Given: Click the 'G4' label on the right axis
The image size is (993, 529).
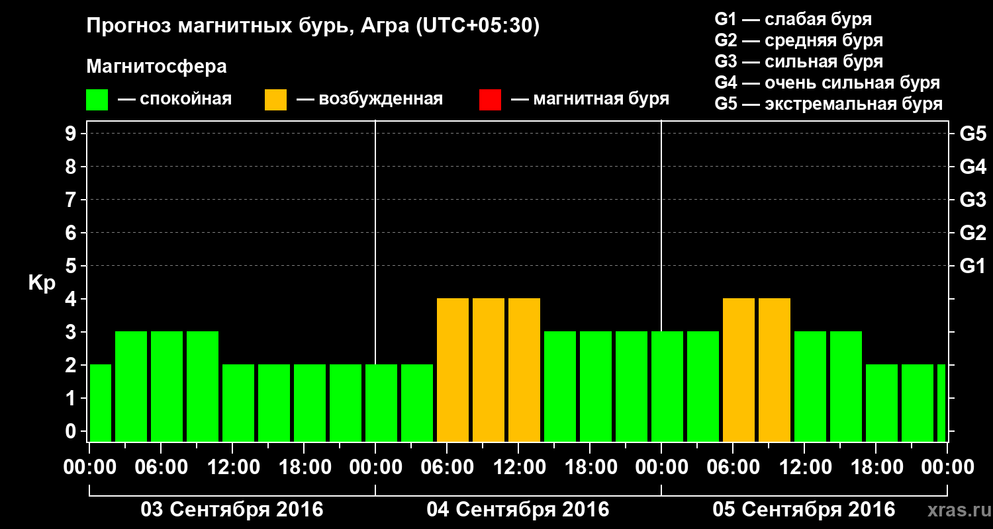Looking at the screenshot, I should pyautogui.click(x=972, y=167).
